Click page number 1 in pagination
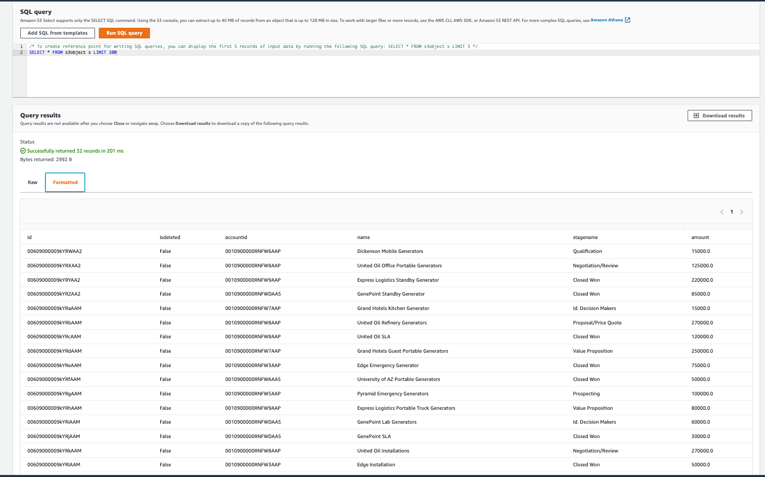 (731, 212)
